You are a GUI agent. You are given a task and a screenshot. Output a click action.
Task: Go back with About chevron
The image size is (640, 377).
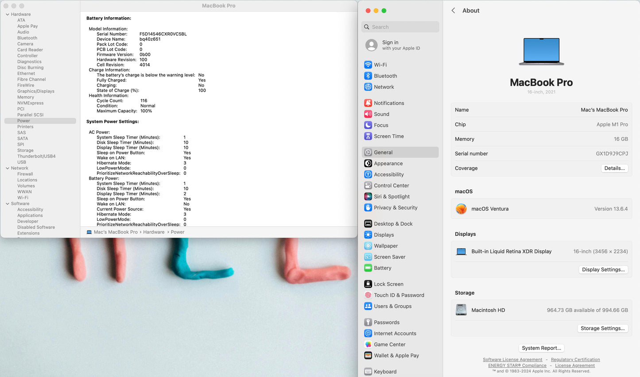click(x=453, y=10)
